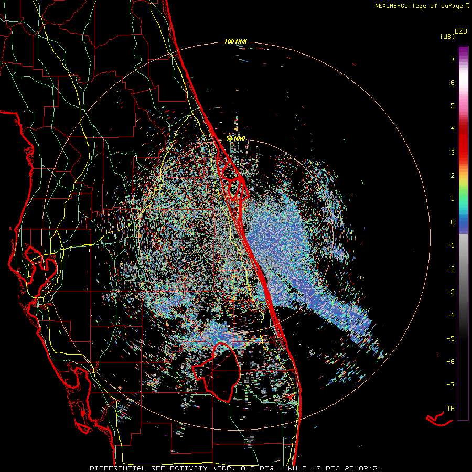Click the -2 value on the color scale
This screenshot has width=472, height=472.
[450, 269]
